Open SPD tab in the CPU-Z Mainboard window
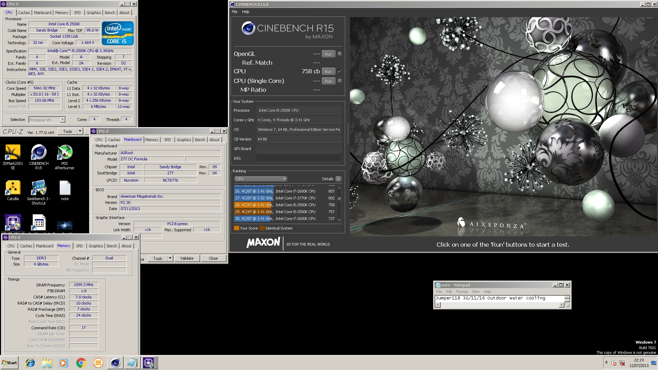658x370 pixels. pyautogui.click(x=168, y=140)
